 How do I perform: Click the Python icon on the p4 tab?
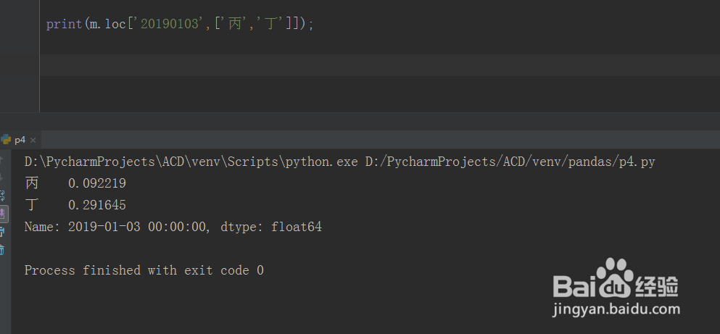pos(6,140)
